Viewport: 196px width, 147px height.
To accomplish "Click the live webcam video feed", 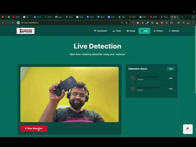I will [x=69, y=94].
